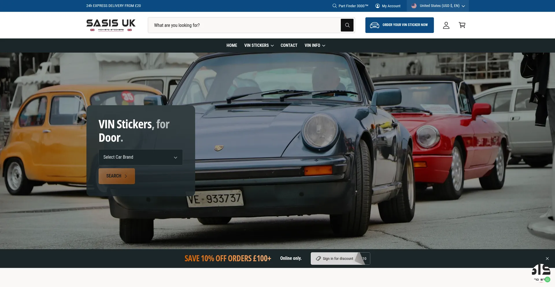This screenshot has width=555, height=287.
Task: Open the United States currency selector
Action: pos(437,6)
